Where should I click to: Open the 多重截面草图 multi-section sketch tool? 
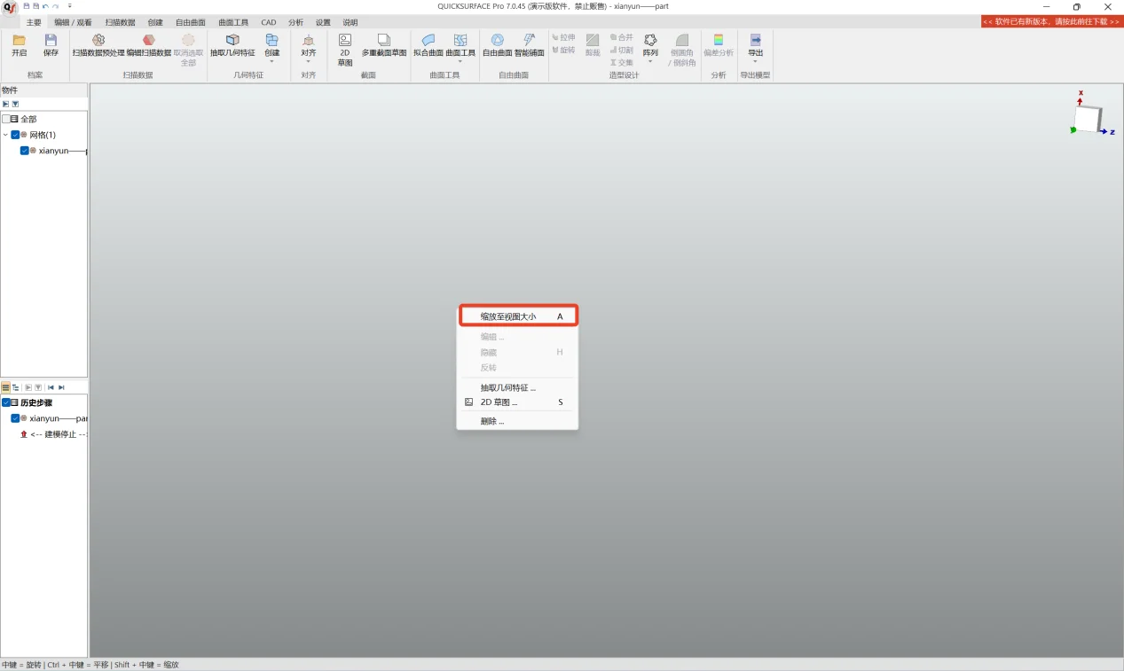point(384,41)
